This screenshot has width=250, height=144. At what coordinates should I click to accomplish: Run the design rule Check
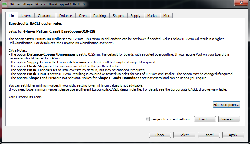pos(160,135)
